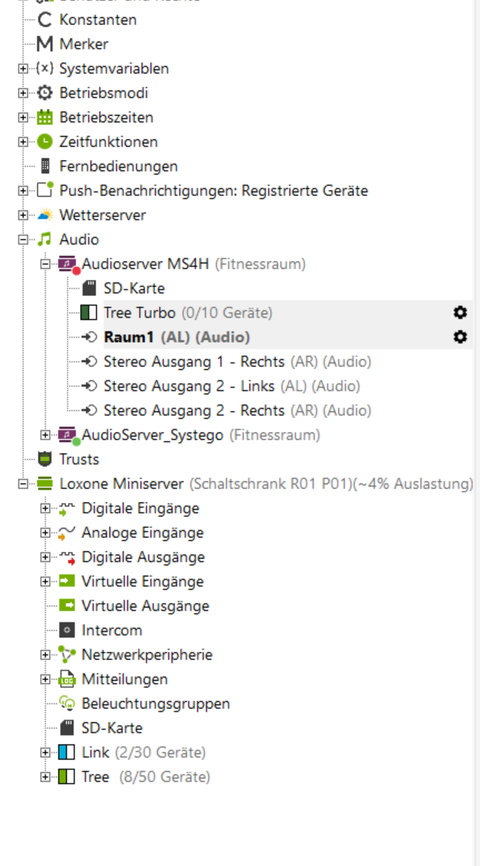
Task: Select the Fernbedienungen item
Action: pyautogui.click(x=119, y=167)
